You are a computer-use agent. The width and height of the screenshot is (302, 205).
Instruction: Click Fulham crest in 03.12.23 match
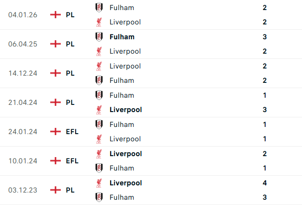point(99,197)
